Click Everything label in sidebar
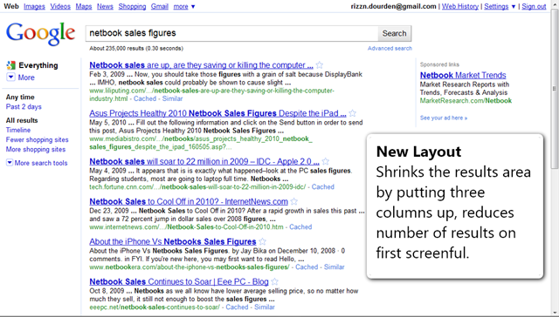Image resolution: width=559 pixels, height=317 pixels. click(38, 65)
